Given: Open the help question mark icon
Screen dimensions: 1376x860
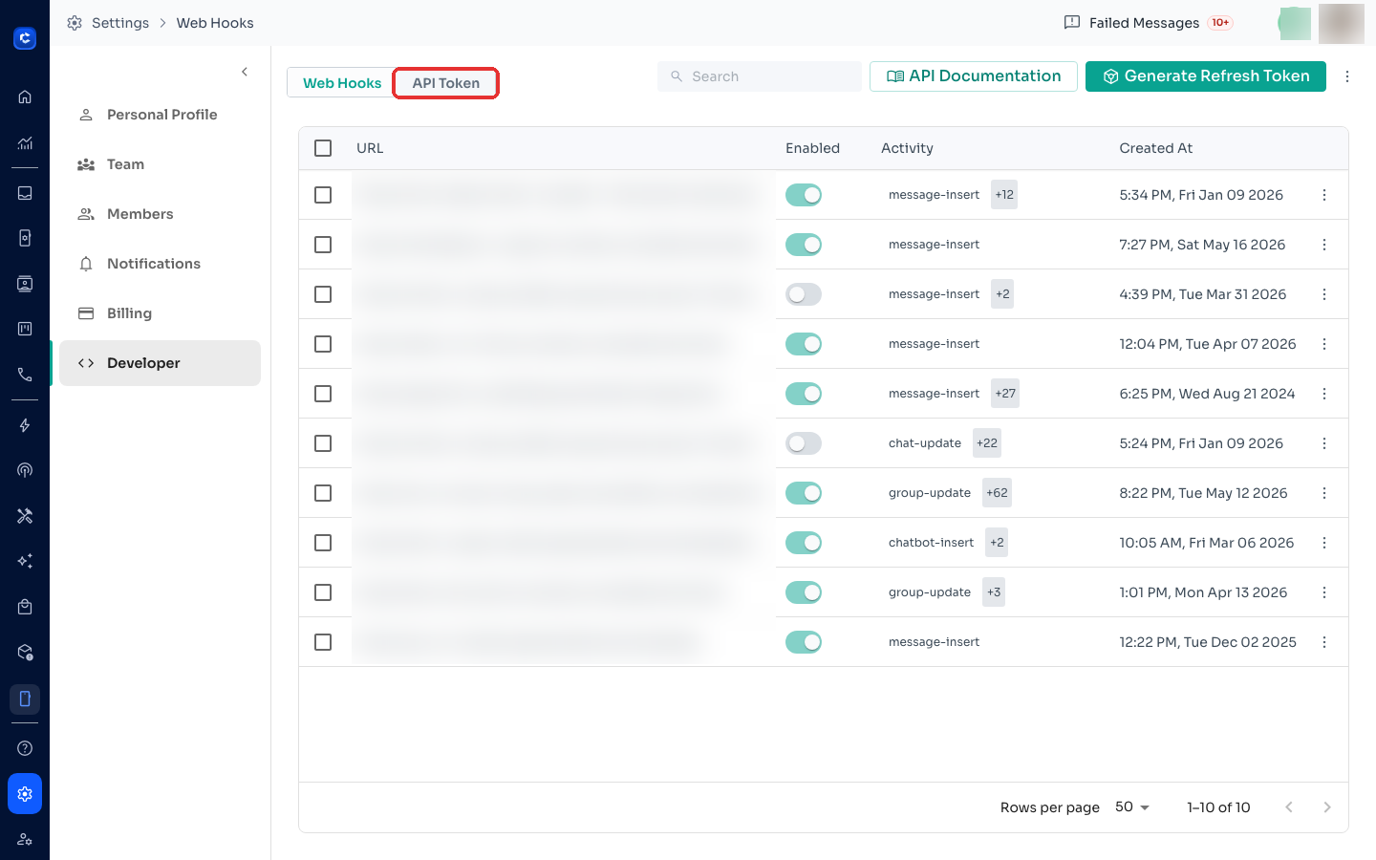Looking at the screenshot, I should pyautogui.click(x=25, y=748).
